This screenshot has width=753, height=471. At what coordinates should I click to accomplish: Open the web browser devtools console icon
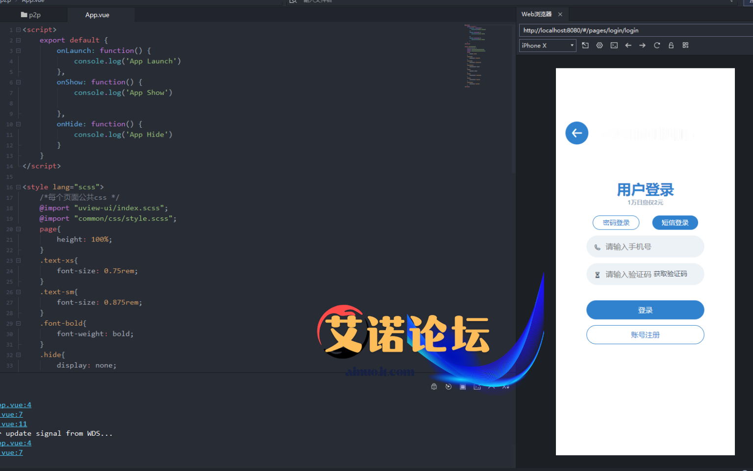click(x=614, y=46)
